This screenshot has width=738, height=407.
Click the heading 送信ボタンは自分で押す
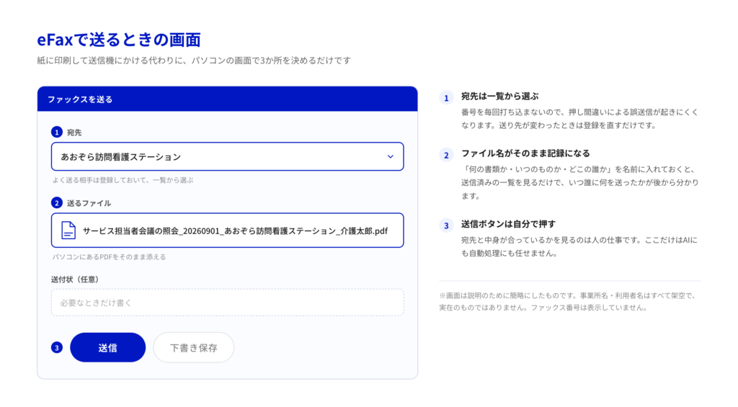508,224
